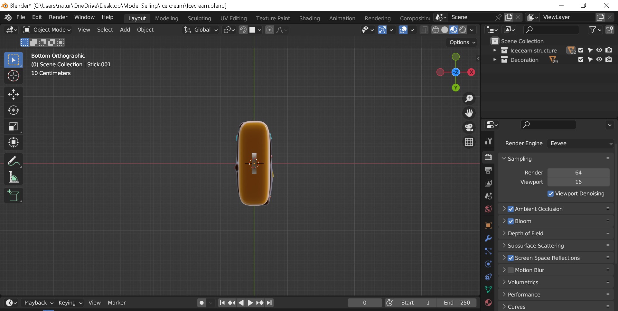Hide Decoration collection in viewport
The image size is (618, 311).
coord(599,60)
